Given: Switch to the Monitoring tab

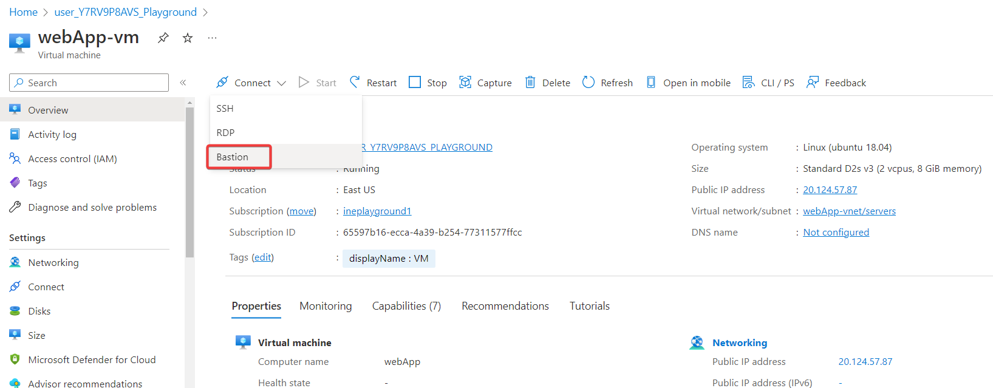Looking at the screenshot, I should pyautogui.click(x=326, y=306).
